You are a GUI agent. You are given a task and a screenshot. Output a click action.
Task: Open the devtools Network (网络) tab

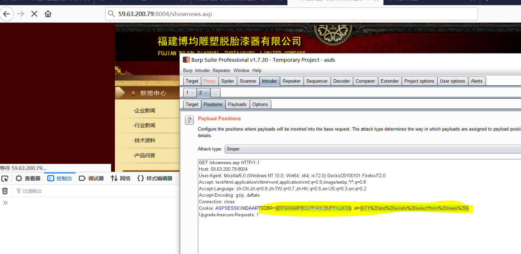tap(120, 178)
